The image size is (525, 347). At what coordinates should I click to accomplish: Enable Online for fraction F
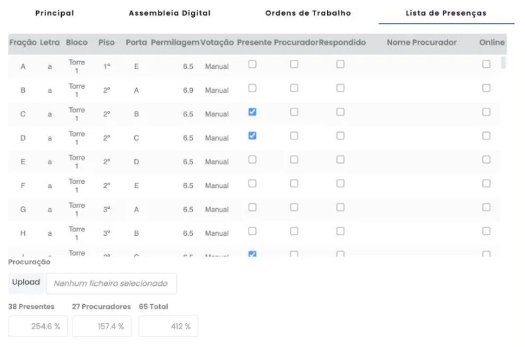tap(486, 183)
